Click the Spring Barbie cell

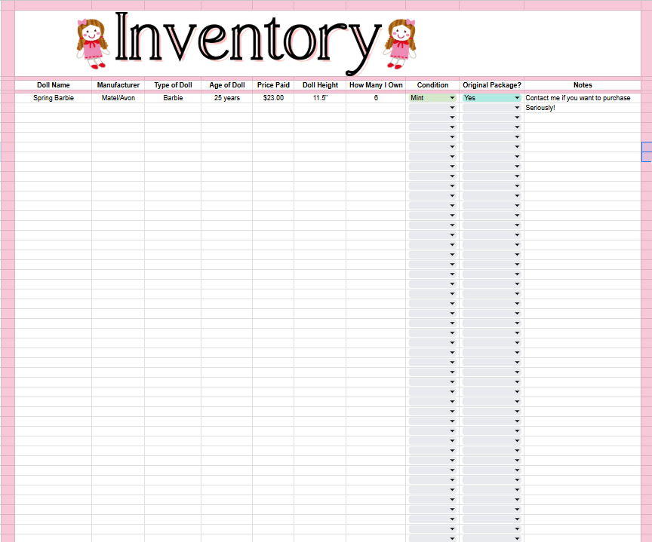pyautogui.click(x=54, y=98)
